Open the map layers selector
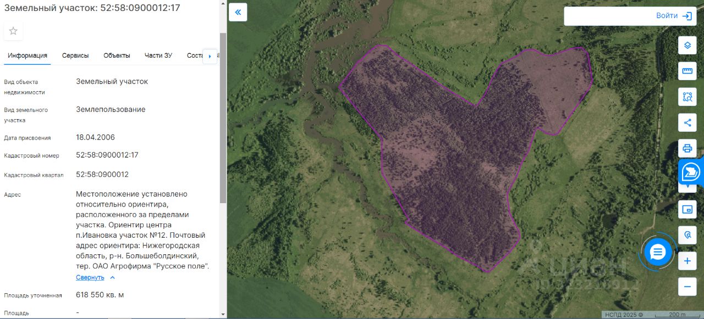The height and width of the screenshot is (319, 704). [687, 45]
